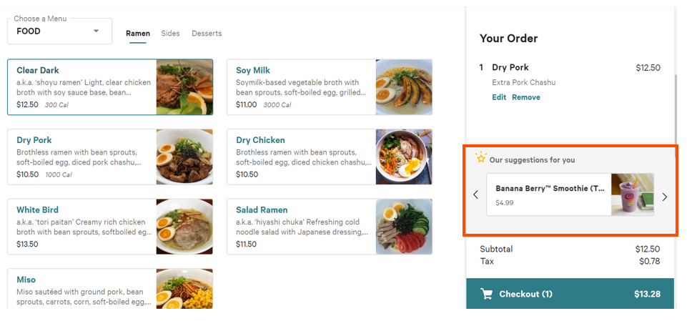Switch to the Desserts tab

point(207,34)
